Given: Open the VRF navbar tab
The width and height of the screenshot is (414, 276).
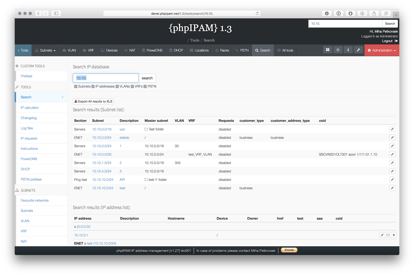Looking at the screenshot, I should tap(88, 50).
